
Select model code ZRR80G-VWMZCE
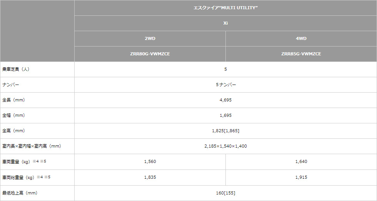click(150, 54)
